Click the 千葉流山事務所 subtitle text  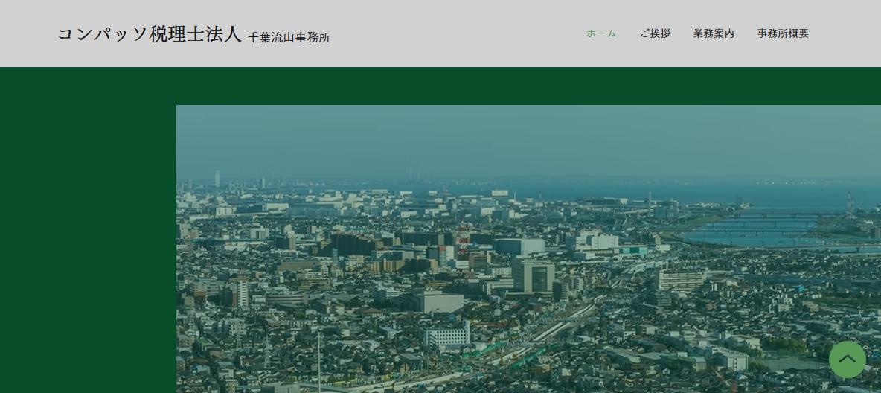pyautogui.click(x=289, y=38)
